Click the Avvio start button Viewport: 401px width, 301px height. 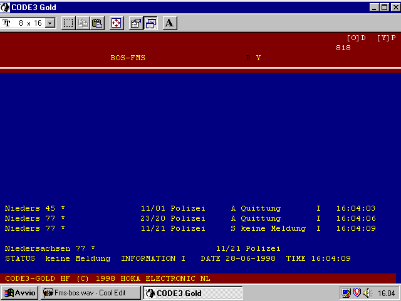20,293
